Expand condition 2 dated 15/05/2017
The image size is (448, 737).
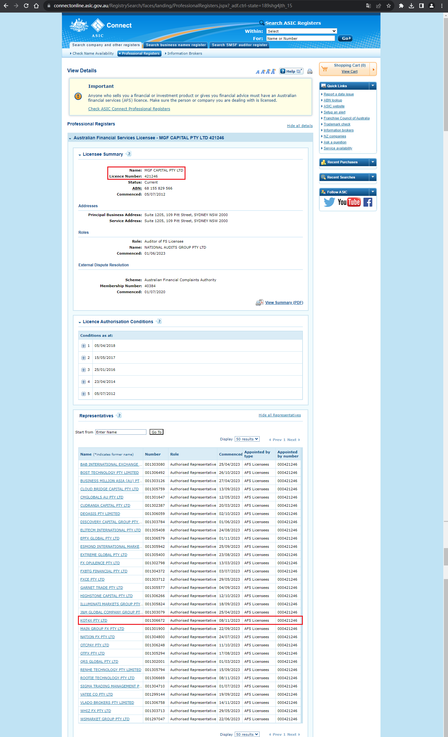tap(84, 358)
